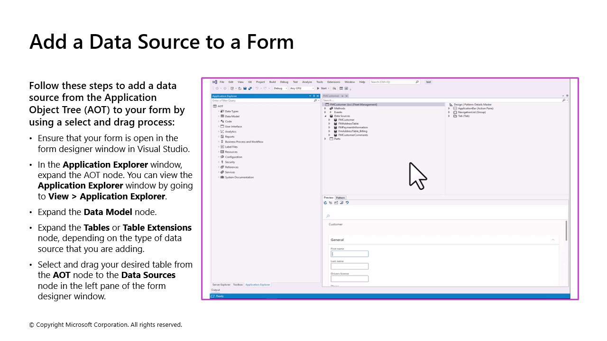Select the Start debugging button
Viewport: 607px width, 341px height.
(322, 89)
